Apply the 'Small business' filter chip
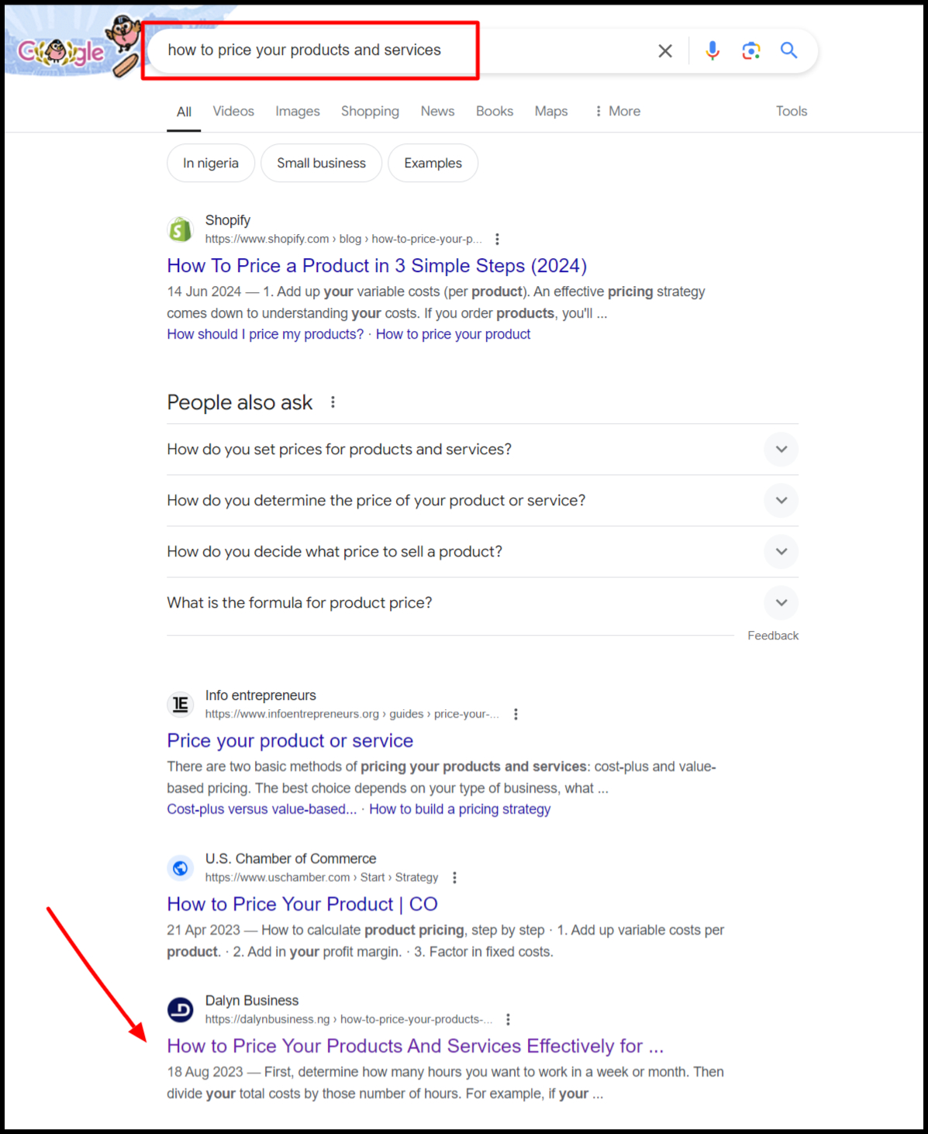928x1134 pixels. click(321, 163)
